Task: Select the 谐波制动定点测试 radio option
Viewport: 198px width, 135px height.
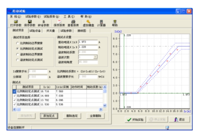Action: point(17,60)
